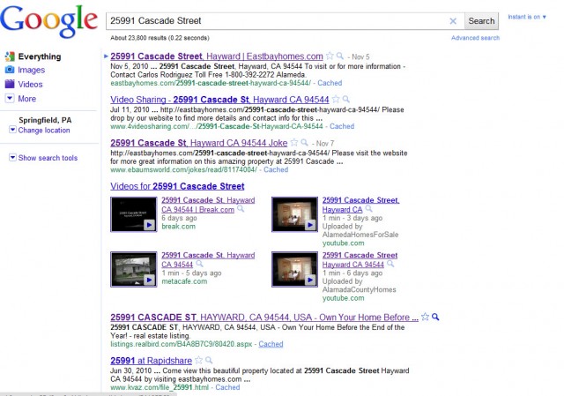Preview the metacafe video with magnifier
The width and height of the screenshot is (564, 396).
(x=199, y=264)
